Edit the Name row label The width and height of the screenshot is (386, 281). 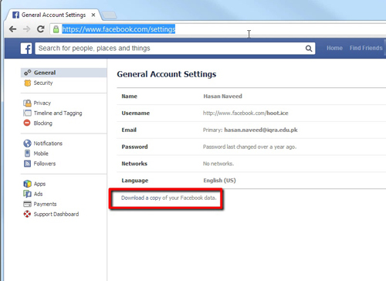click(130, 96)
